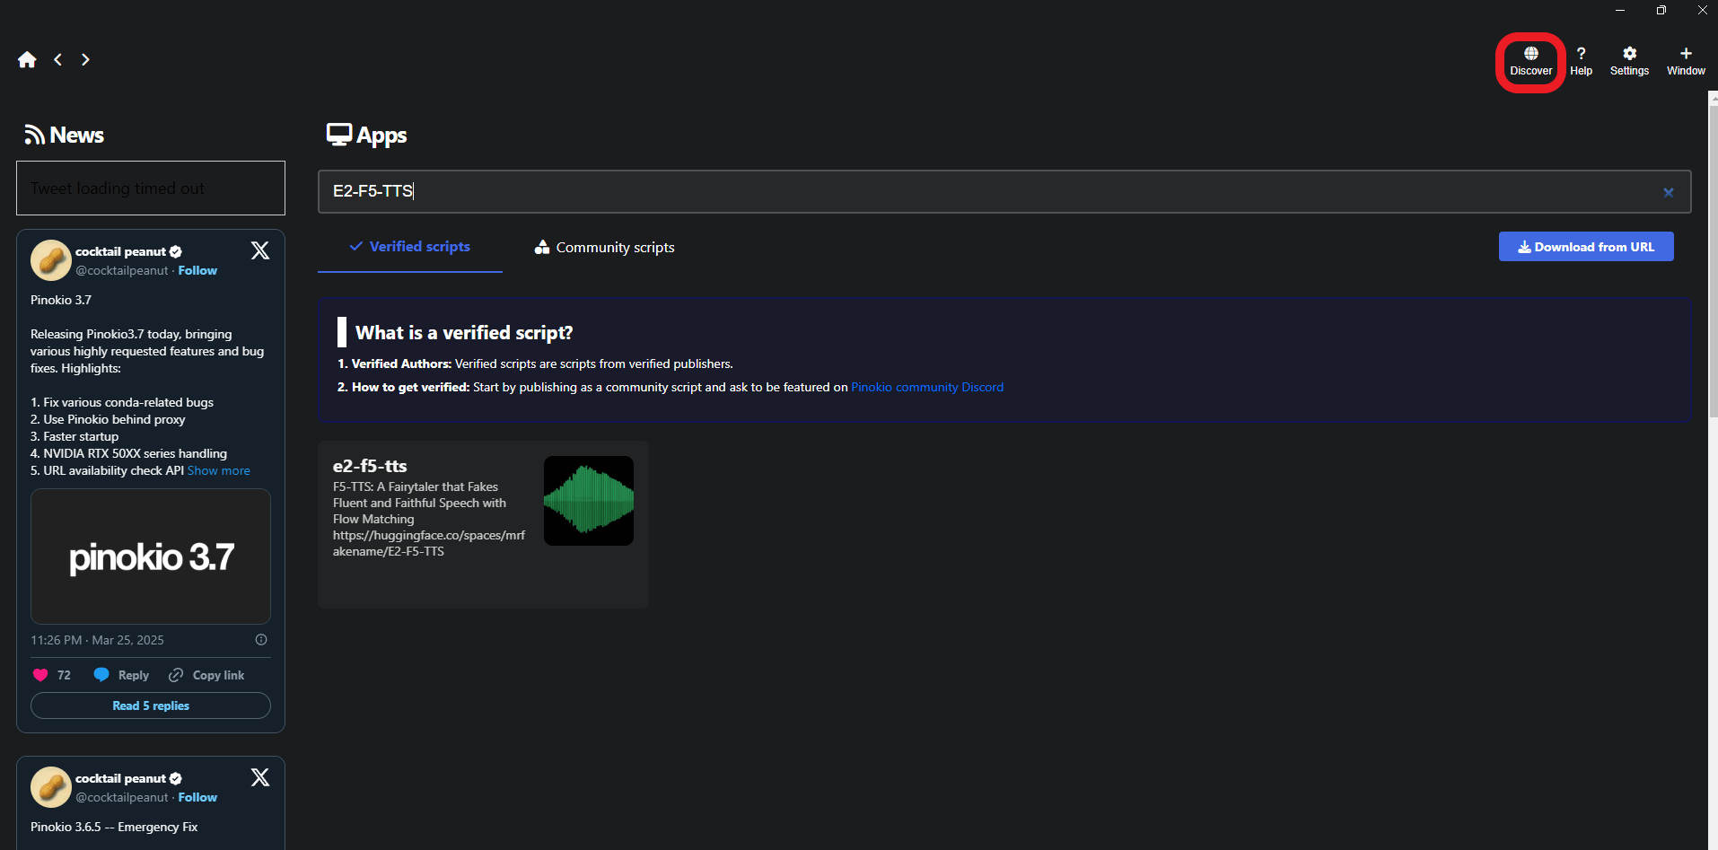
Task: Click the e2-f5-tts waveform thumbnail
Action: (x=589, y=501)
